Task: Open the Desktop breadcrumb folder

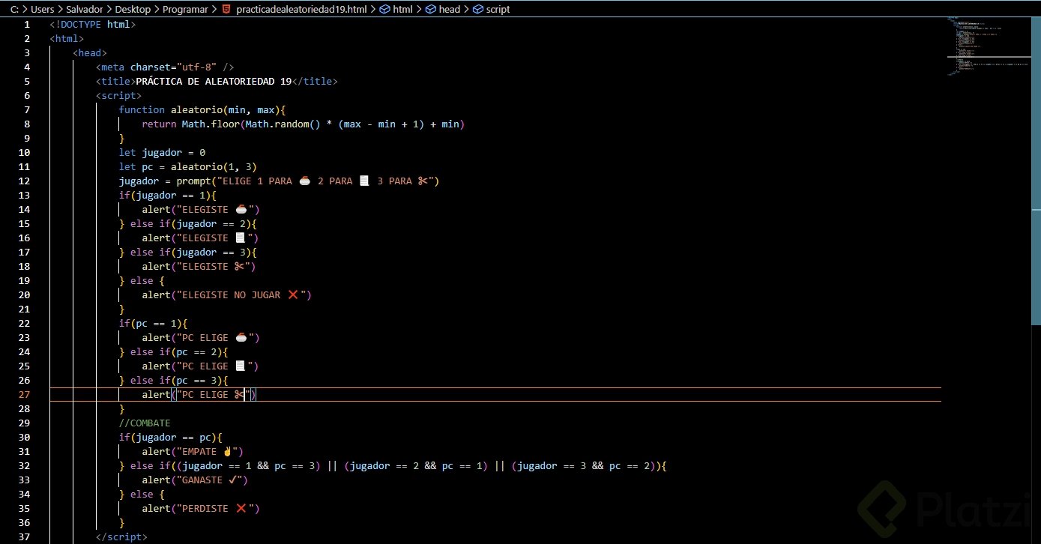Action: [133, 10]
